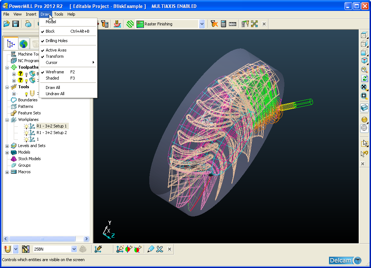Viewport: 371px width, 268px height.
Task: Switch to the globe browser tab
Action: (24, 44)
